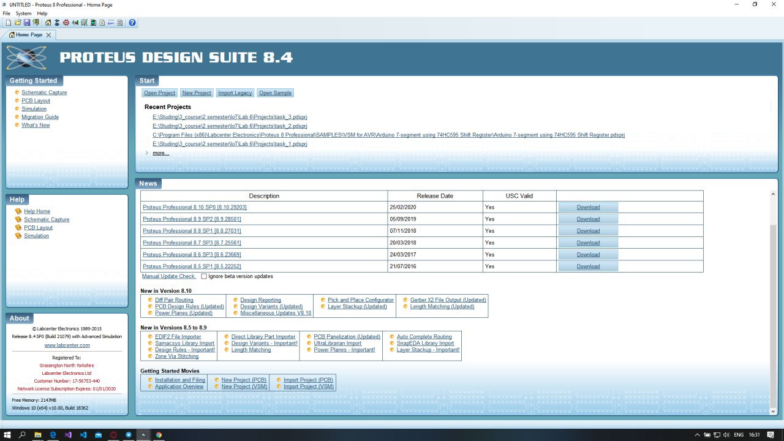Open the Help menu
Viewport: 784px width, 441px height.
[42, 13]
